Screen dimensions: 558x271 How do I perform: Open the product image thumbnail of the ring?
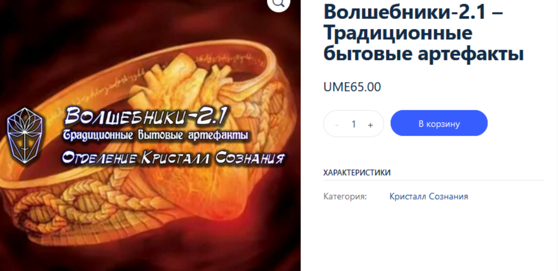click(150, 135)
